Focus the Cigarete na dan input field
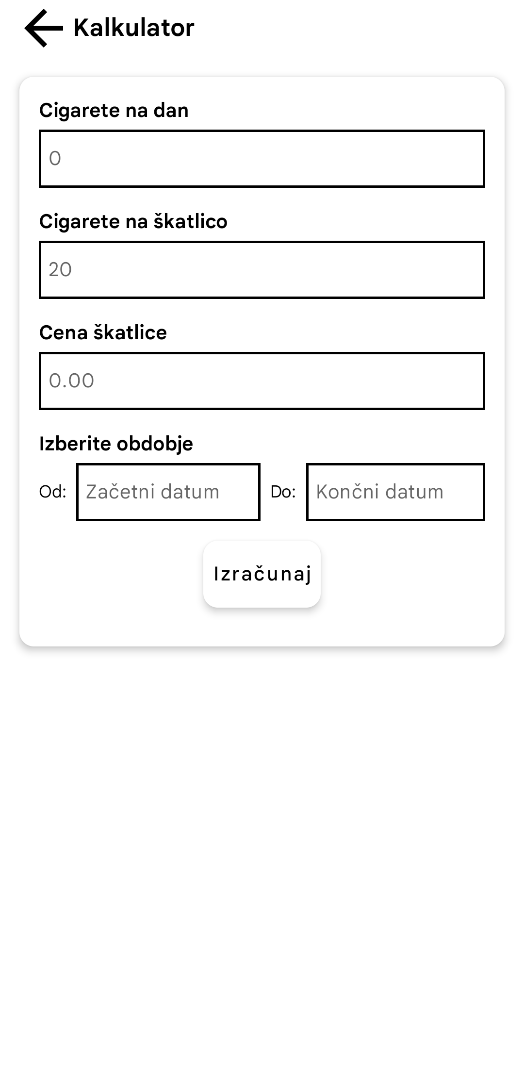 click(262, 159)
